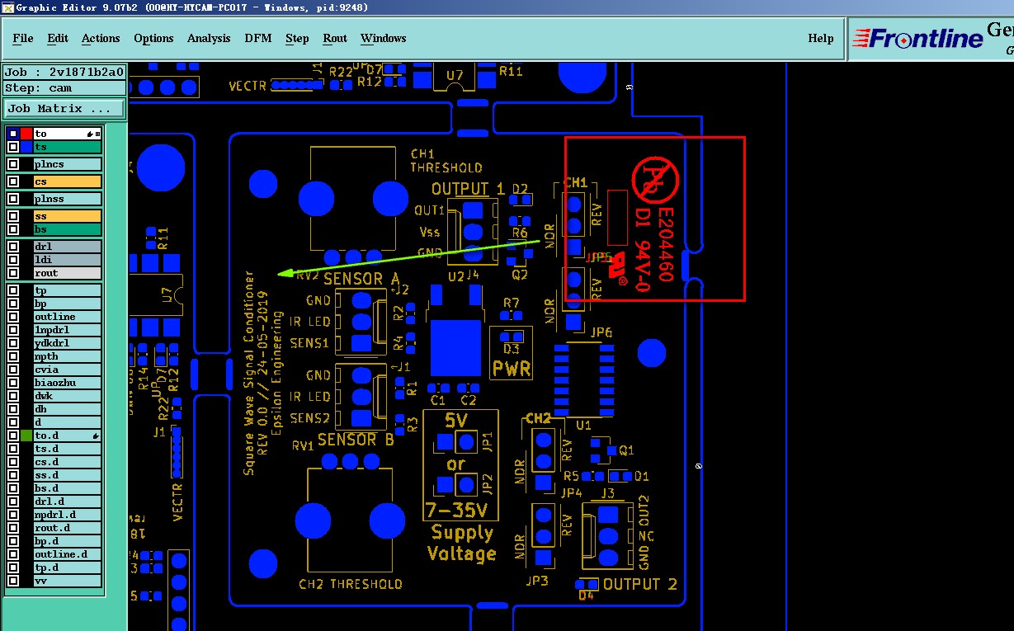Click the Step: cam field
Viewport: 1014px width, 631px height.
pyautogui.click(x=64, y=87)
